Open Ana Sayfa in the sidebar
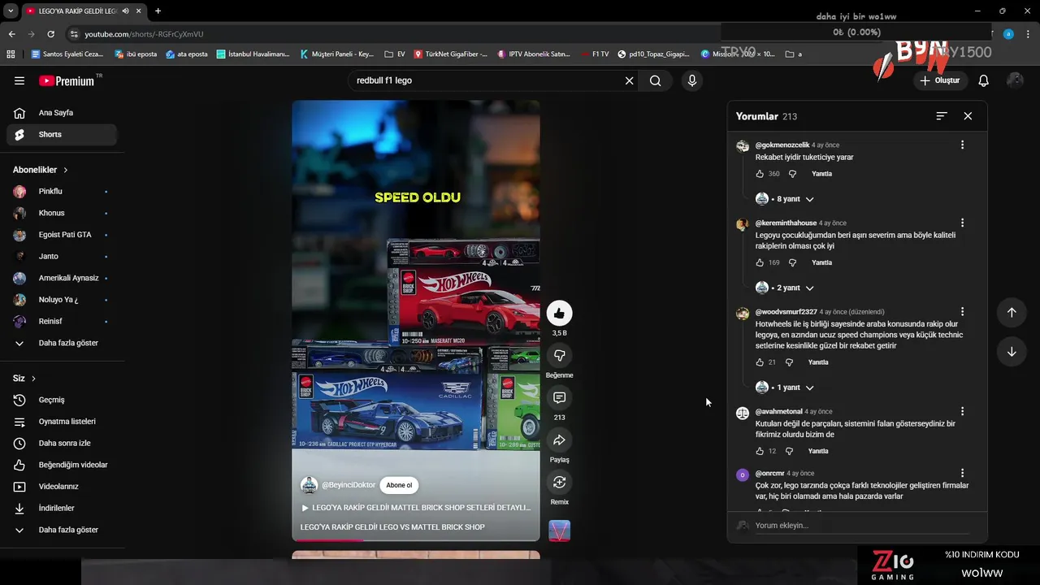The image size is (1040, 585). point(62,113)
